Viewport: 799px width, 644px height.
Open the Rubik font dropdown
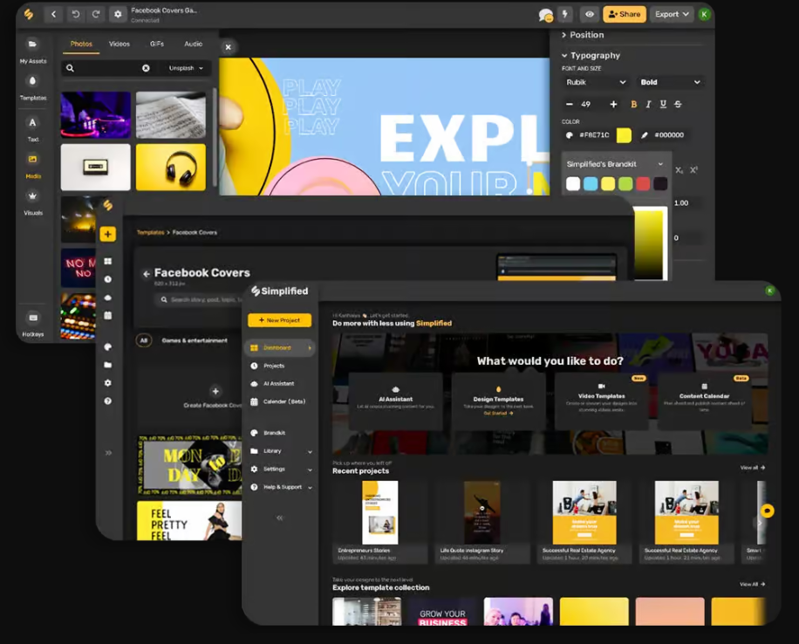coord(596,82)
